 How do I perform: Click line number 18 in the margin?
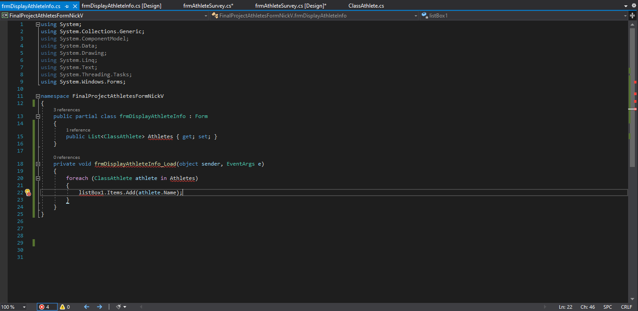(x=20, y=164)
